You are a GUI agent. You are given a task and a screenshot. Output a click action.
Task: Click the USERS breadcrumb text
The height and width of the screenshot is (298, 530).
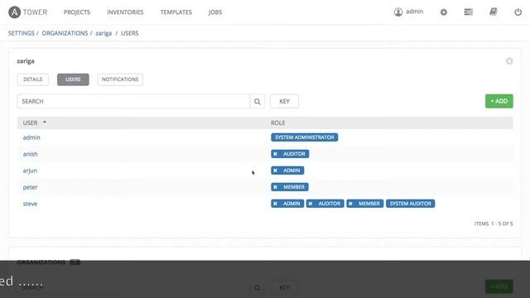coord(130,33)
